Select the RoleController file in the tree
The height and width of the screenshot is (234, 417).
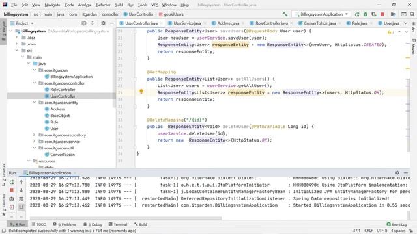(63, 90)
